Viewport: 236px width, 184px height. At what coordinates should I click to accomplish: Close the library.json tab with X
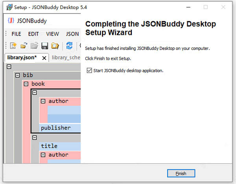click(44, 58)
